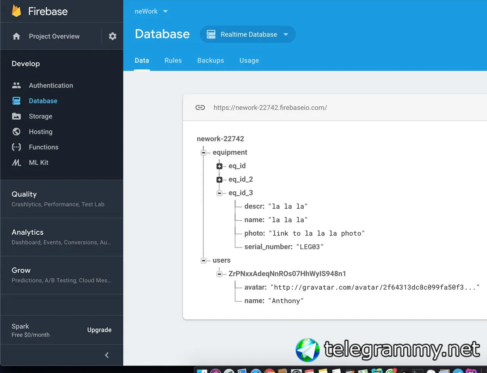Switch to the Data tab
The width and height of the screenshot is (487, 373).
142,61
